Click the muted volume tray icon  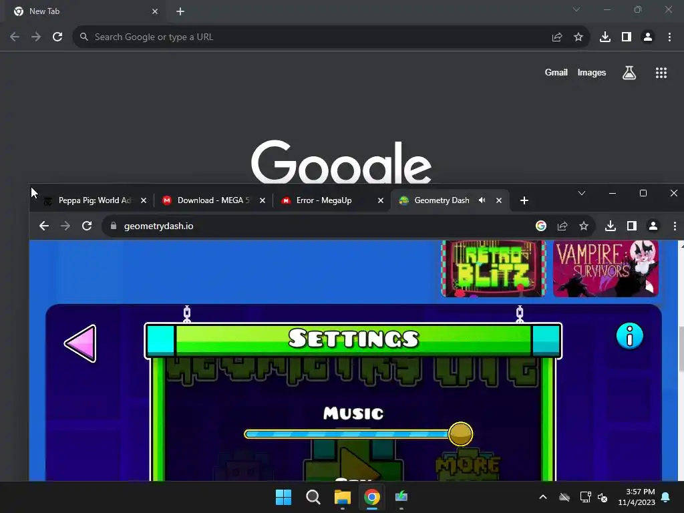(603, 497)
